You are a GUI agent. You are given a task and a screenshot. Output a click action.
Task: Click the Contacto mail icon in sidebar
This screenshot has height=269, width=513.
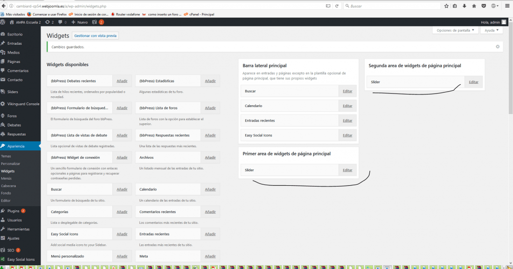pyautogui.click(x=3, y=80)
